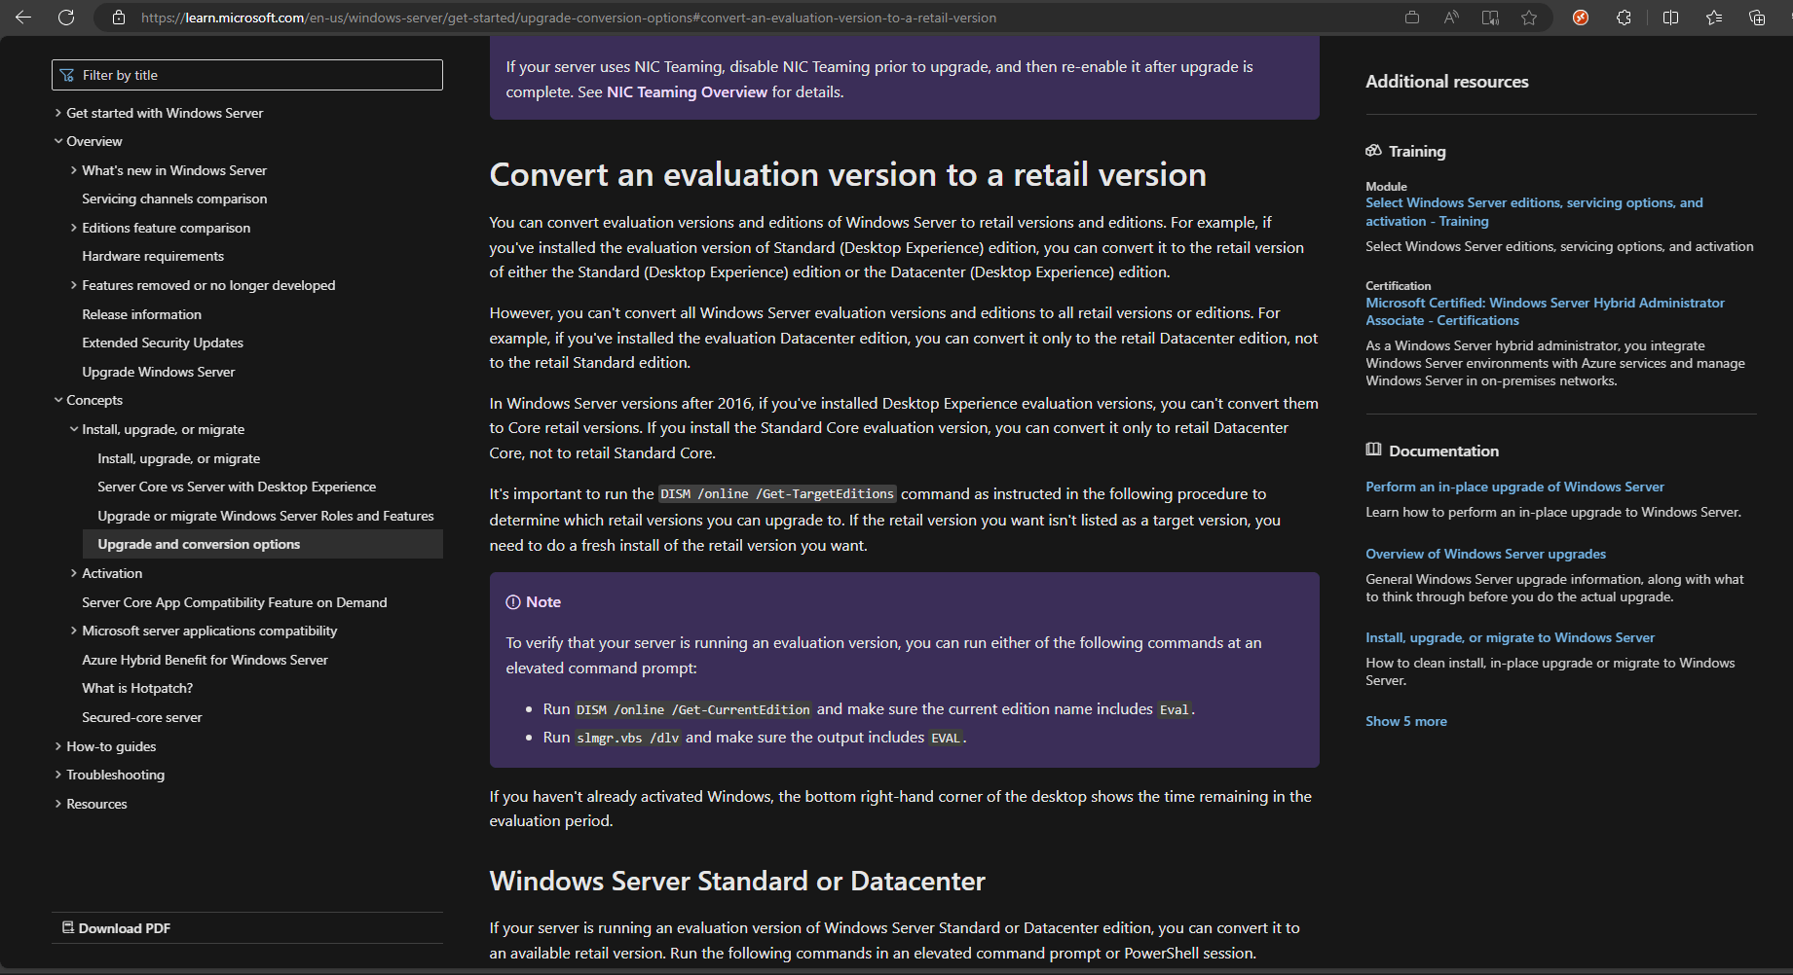Open Hardware requirements page

click(153, 256)
